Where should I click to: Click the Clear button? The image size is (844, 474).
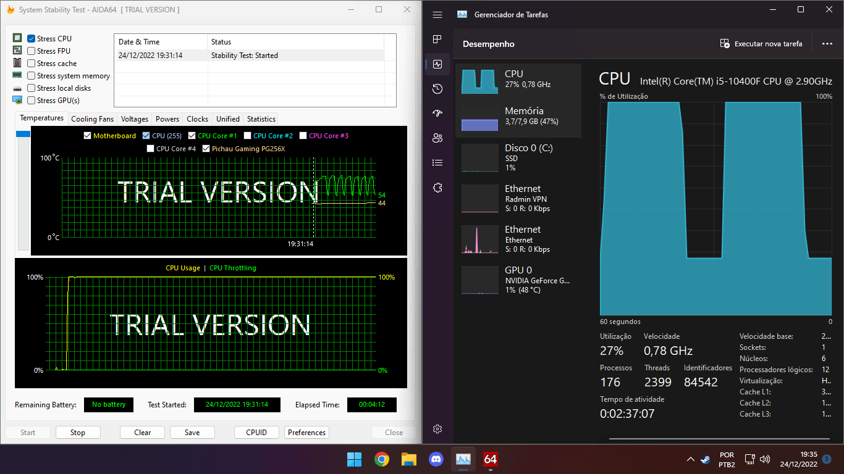point(143,433)
